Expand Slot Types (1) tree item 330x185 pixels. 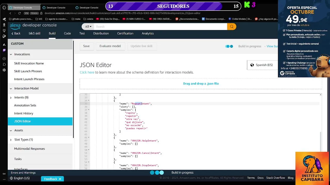pos(11,140)
